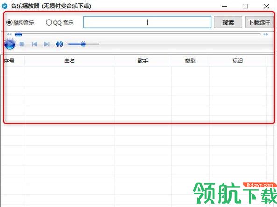This screenshot has height=207, width=277.
Task: Click the 序号 column header
Action: click(x=13, y=61)
